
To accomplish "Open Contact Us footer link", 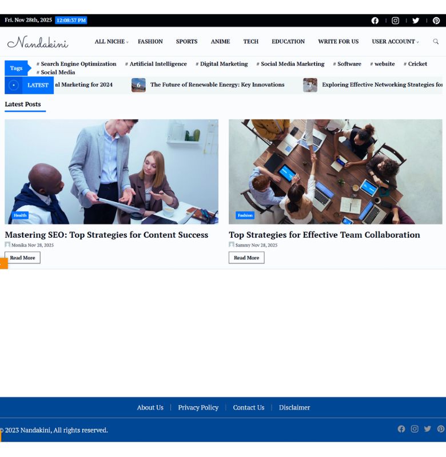I will click(x=249, y=407).
